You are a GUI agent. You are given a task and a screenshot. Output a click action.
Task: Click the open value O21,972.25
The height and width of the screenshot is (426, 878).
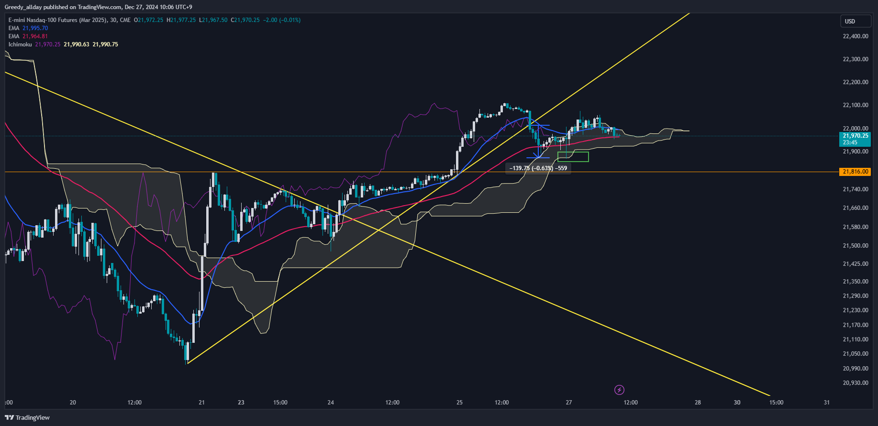pos(148,20)
